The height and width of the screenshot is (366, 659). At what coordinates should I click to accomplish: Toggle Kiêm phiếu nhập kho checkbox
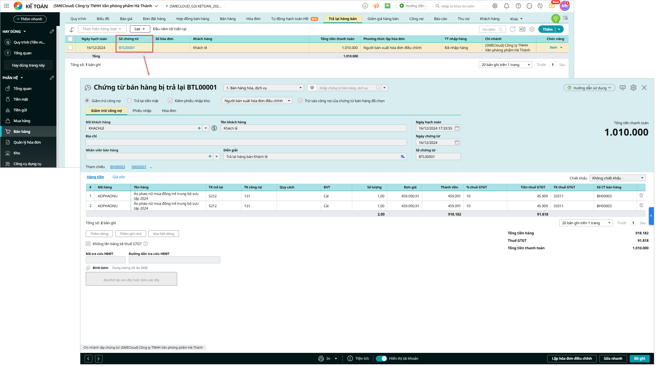[x=170, y=101]
